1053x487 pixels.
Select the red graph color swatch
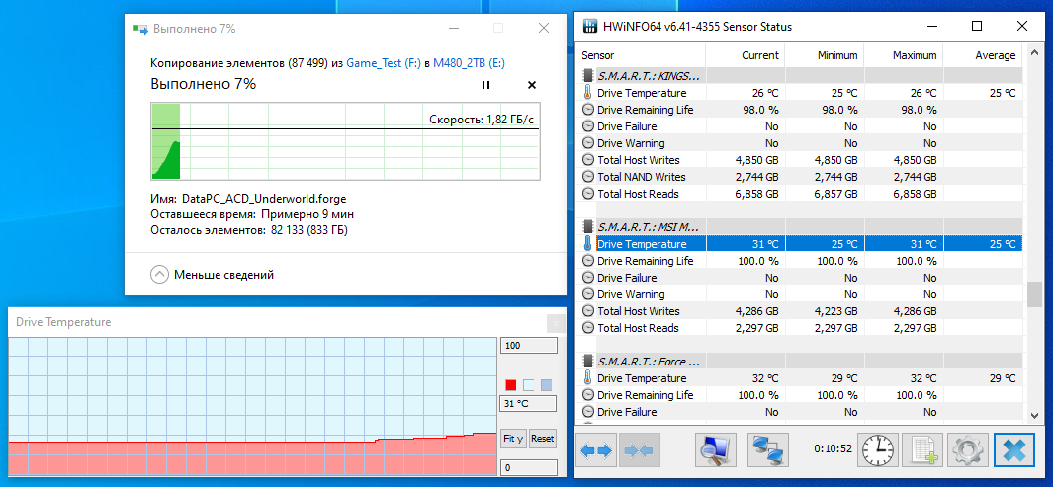511,385
